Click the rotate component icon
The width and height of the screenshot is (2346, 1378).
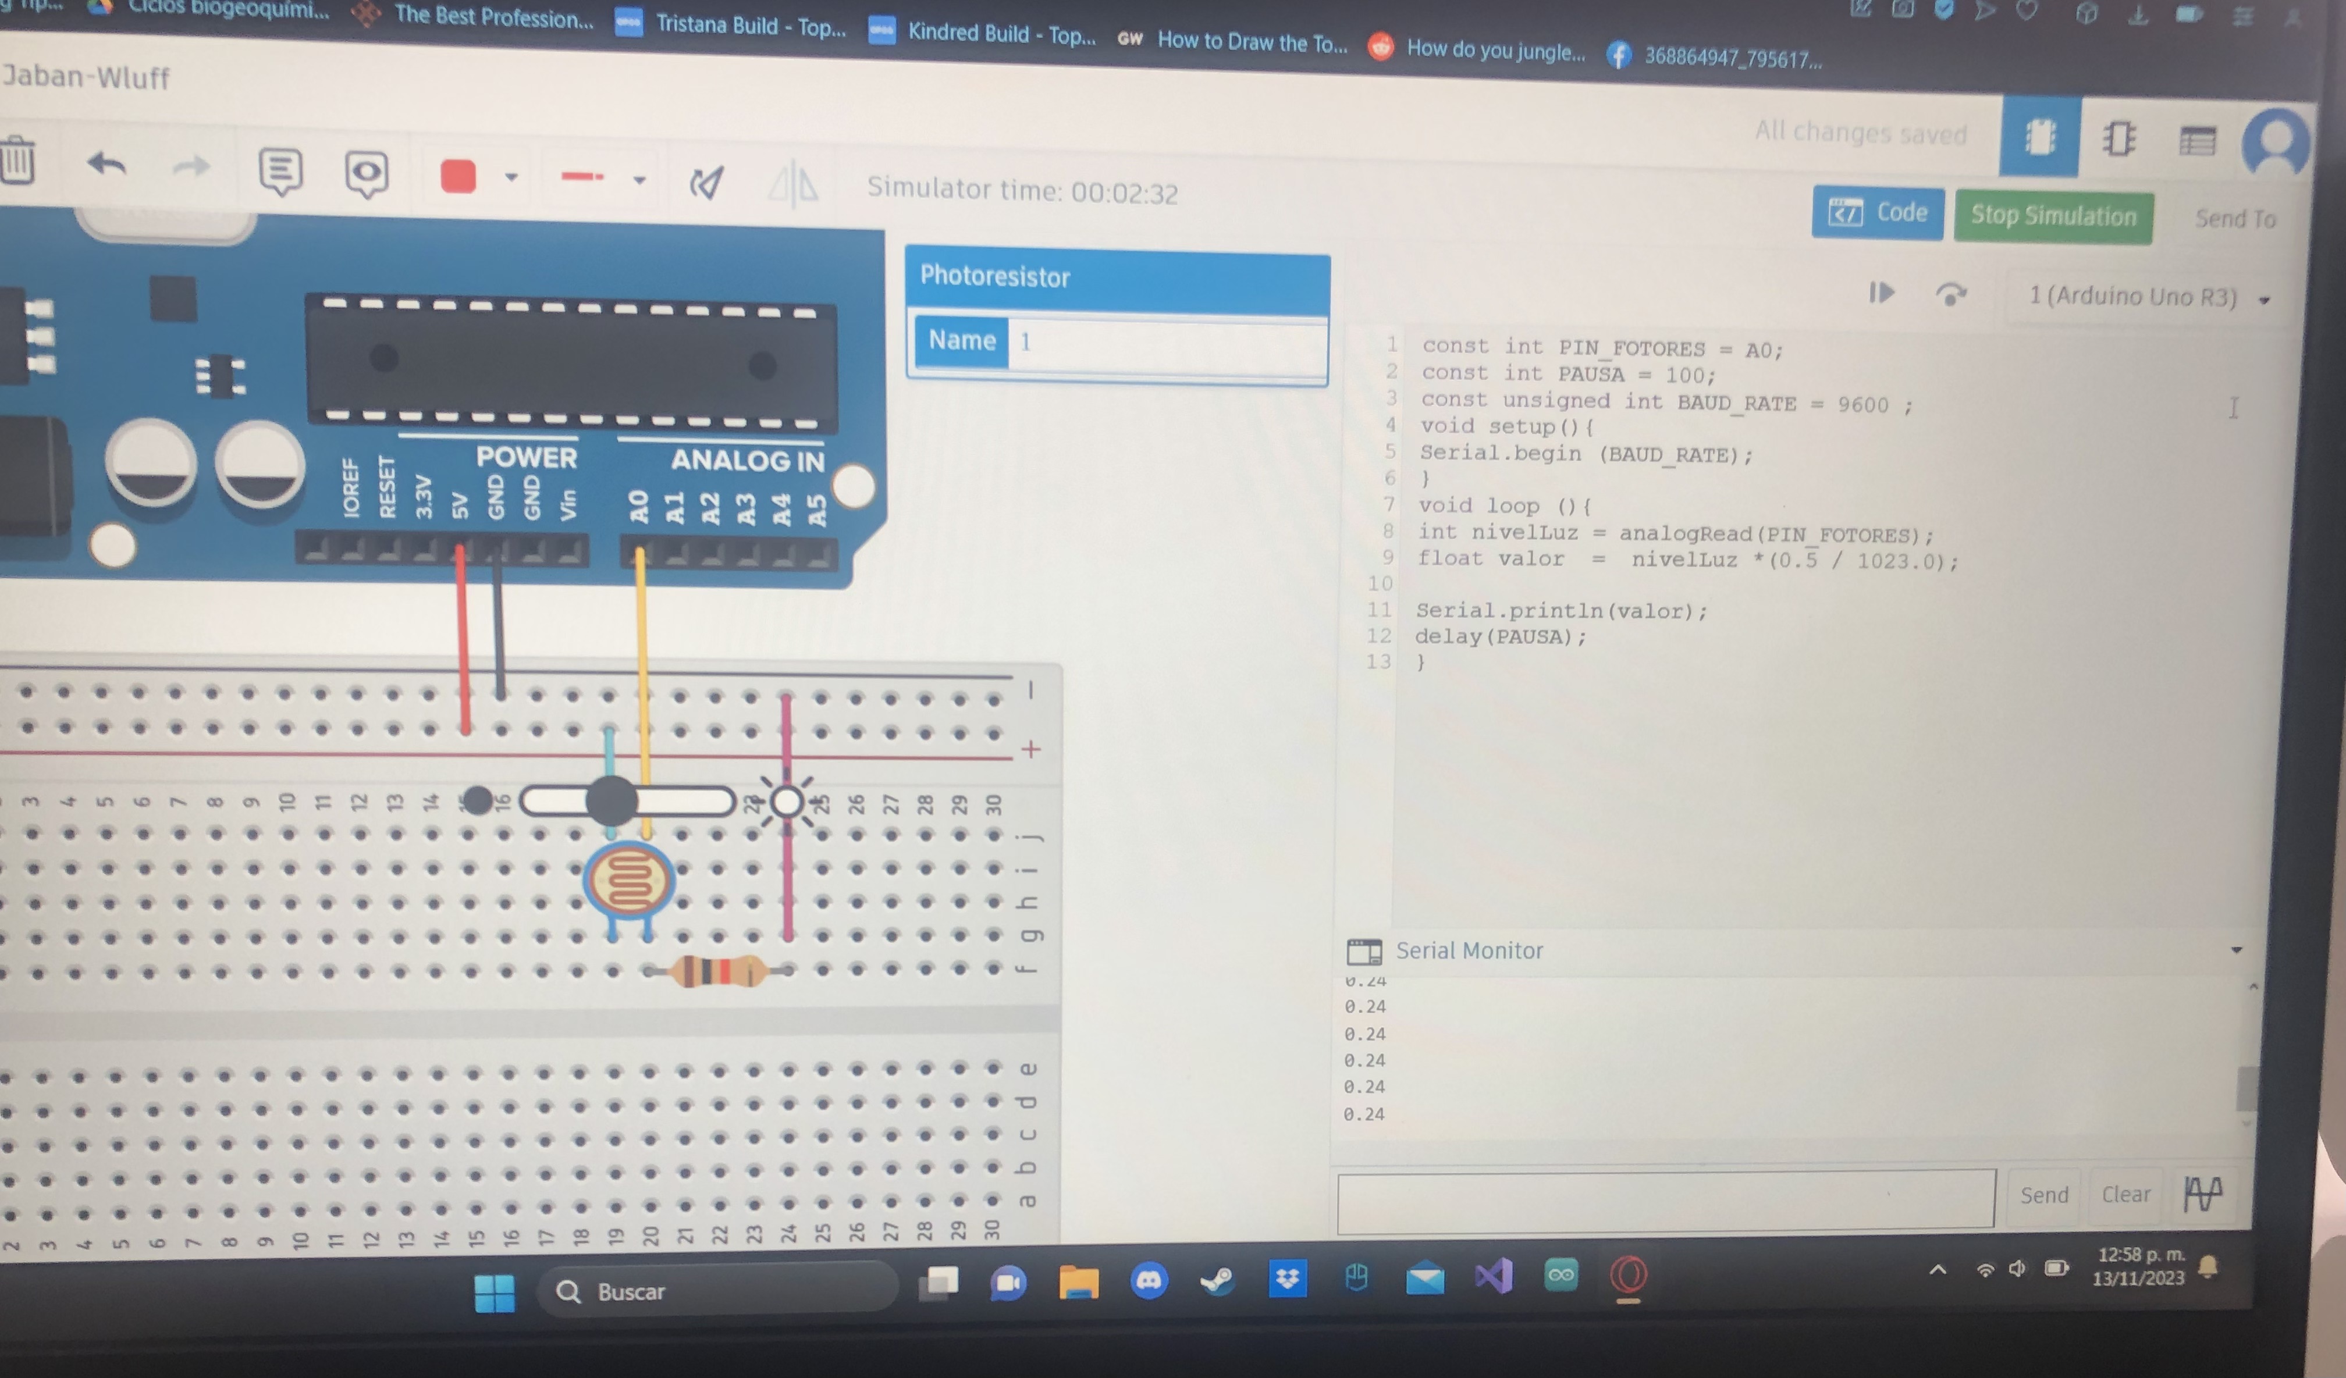(706, 183)
